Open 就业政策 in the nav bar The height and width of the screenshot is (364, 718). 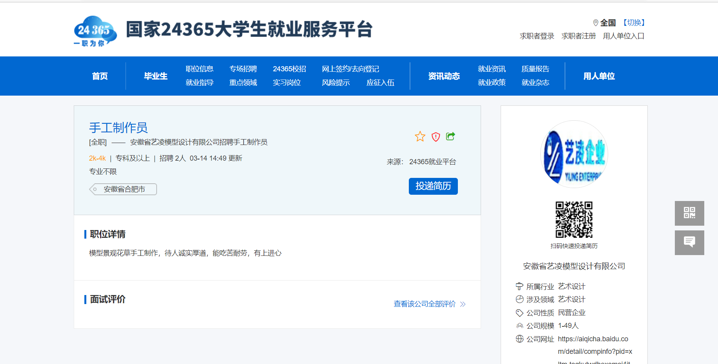pos(492,83)
